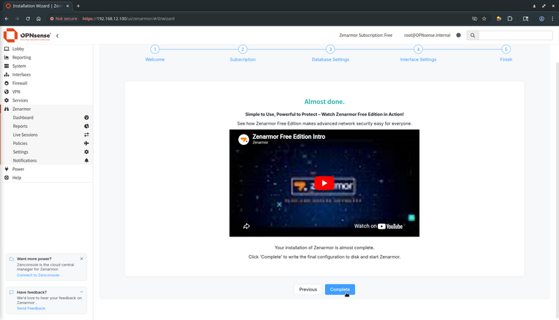Click root@OPNsense.internal user label
The width and height of the screenshot is (559, 320).
coord(427,35)
